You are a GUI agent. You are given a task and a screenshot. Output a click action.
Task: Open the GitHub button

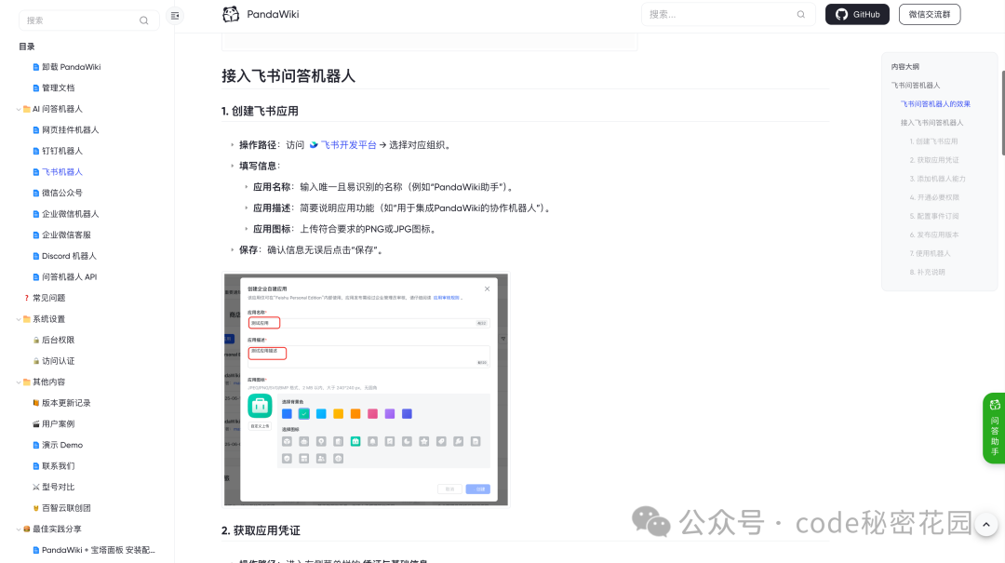[857, 14]
